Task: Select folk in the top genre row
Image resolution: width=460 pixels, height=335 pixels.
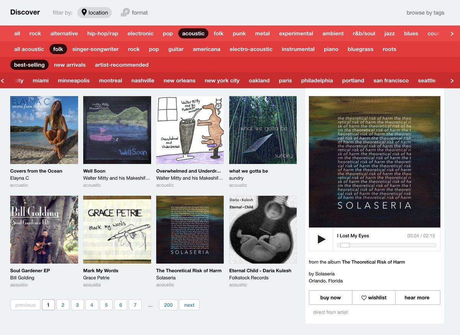Action: tap(219, 33)
